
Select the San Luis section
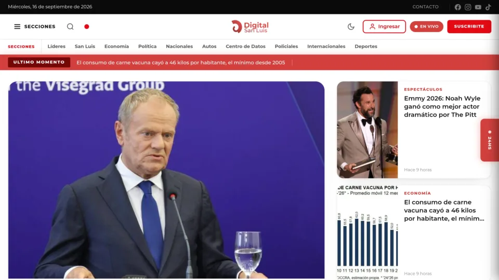(85, 46)
